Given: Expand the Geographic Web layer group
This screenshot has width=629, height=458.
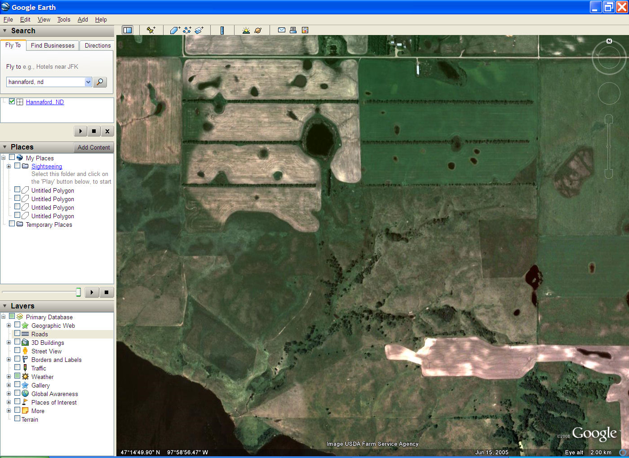Looking at the screenshot, I should pos(9,326).
